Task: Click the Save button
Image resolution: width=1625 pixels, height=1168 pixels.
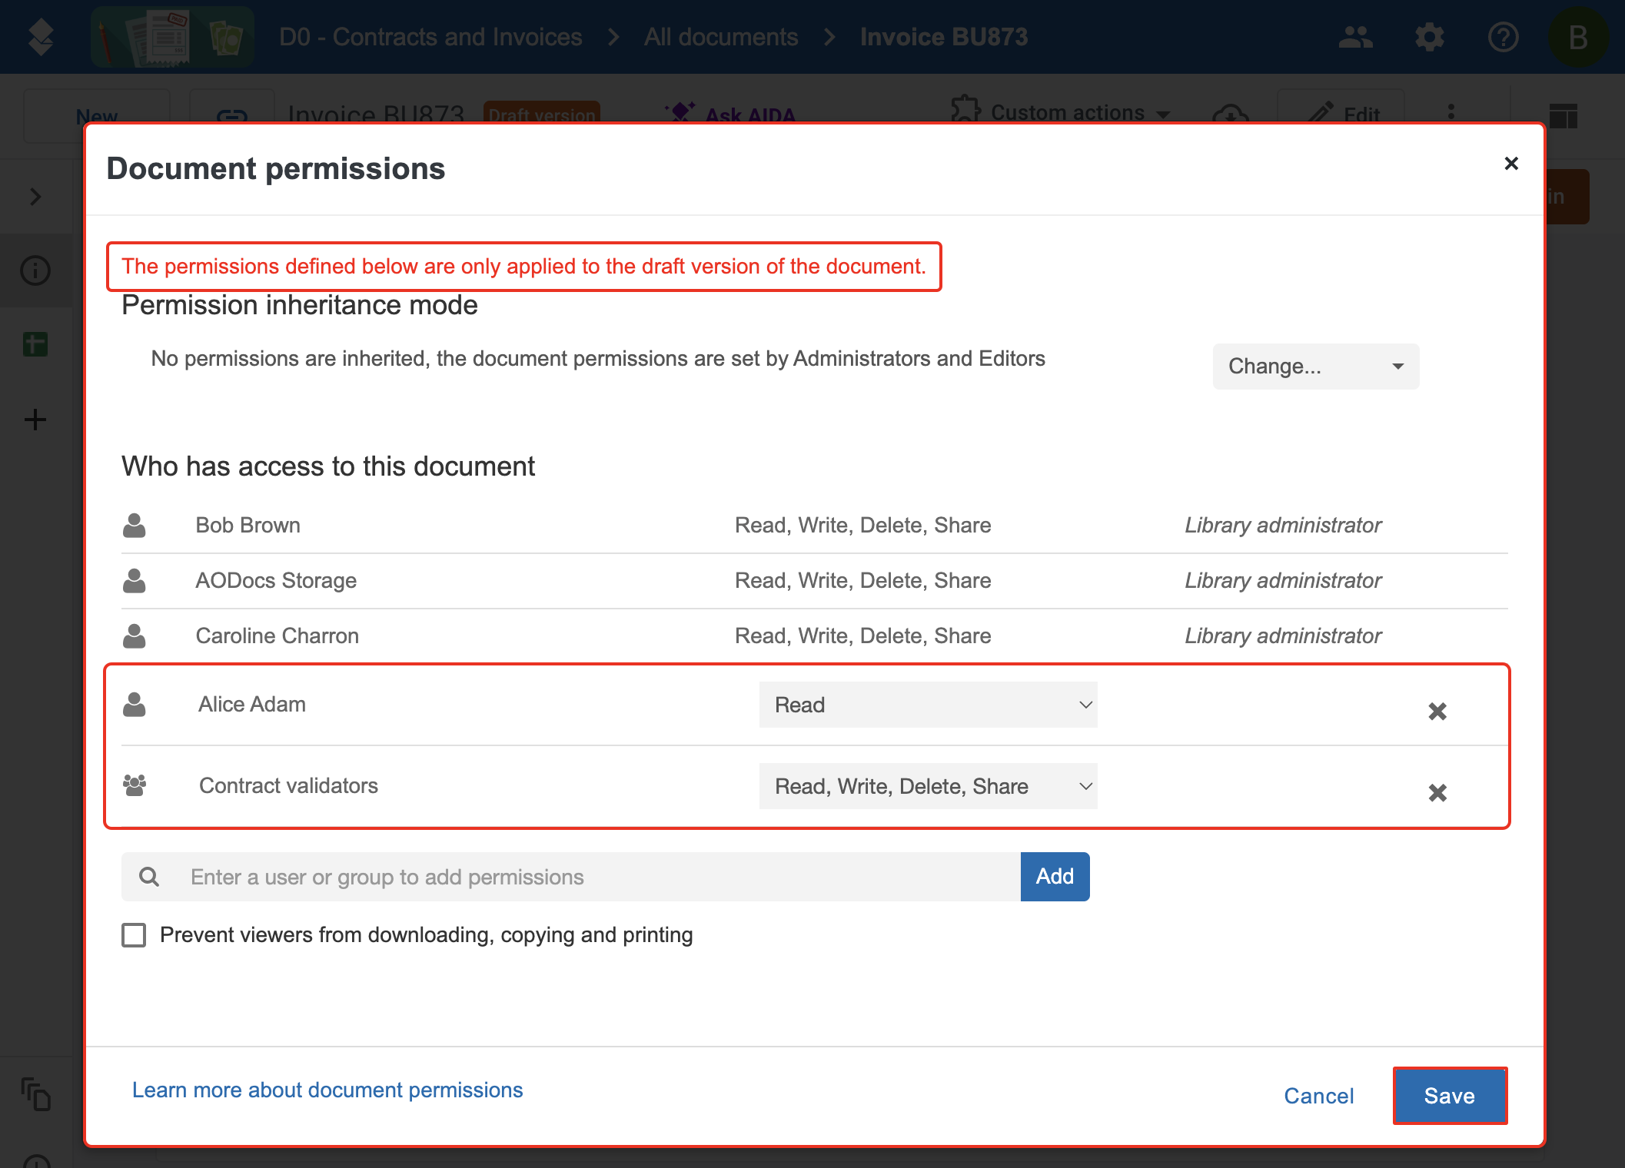Action: tap(1449, 1096)
